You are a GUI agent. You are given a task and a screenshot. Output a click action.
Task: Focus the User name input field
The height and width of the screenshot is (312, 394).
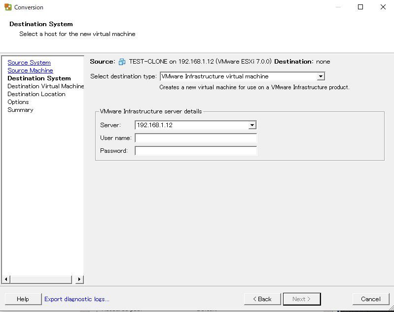(x=196, y=138)
